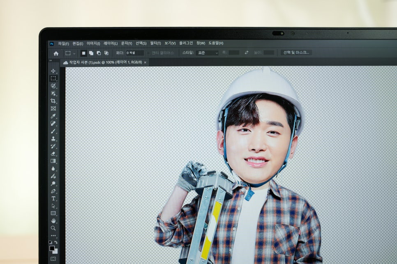Select the Type tool

pyautogui.click(x=53, y=198)
